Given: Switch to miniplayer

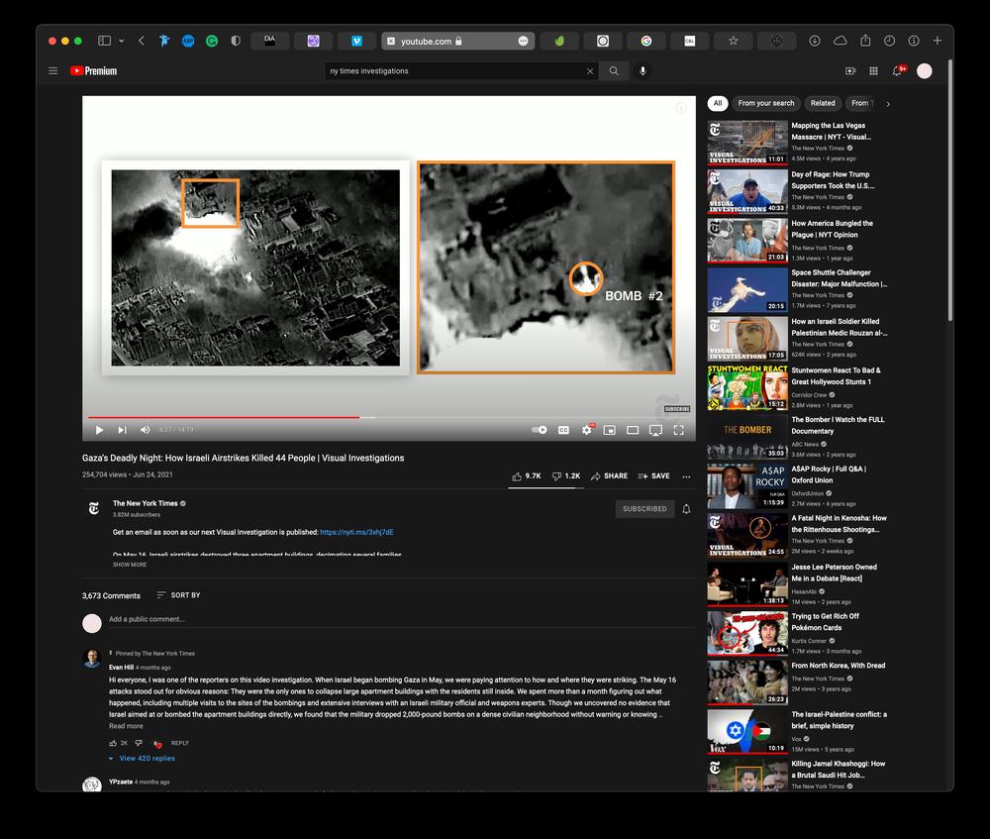Looking at the screenshot, I should [609, 430].
